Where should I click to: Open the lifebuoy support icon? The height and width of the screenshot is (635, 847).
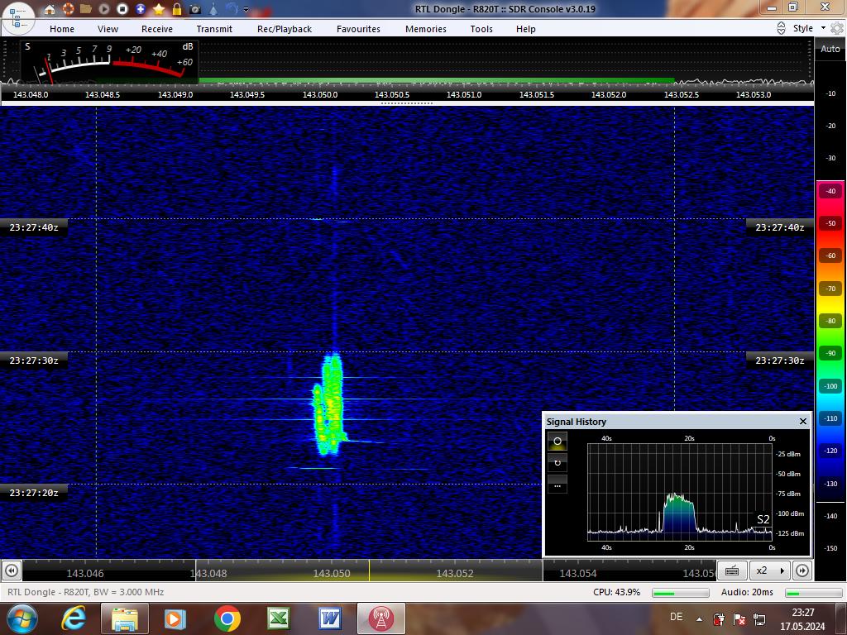[68, 8]
